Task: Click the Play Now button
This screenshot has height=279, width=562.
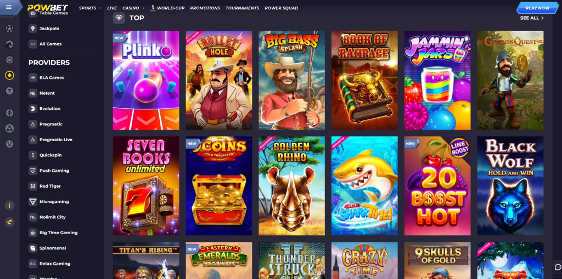Action: tap(537, 8)
